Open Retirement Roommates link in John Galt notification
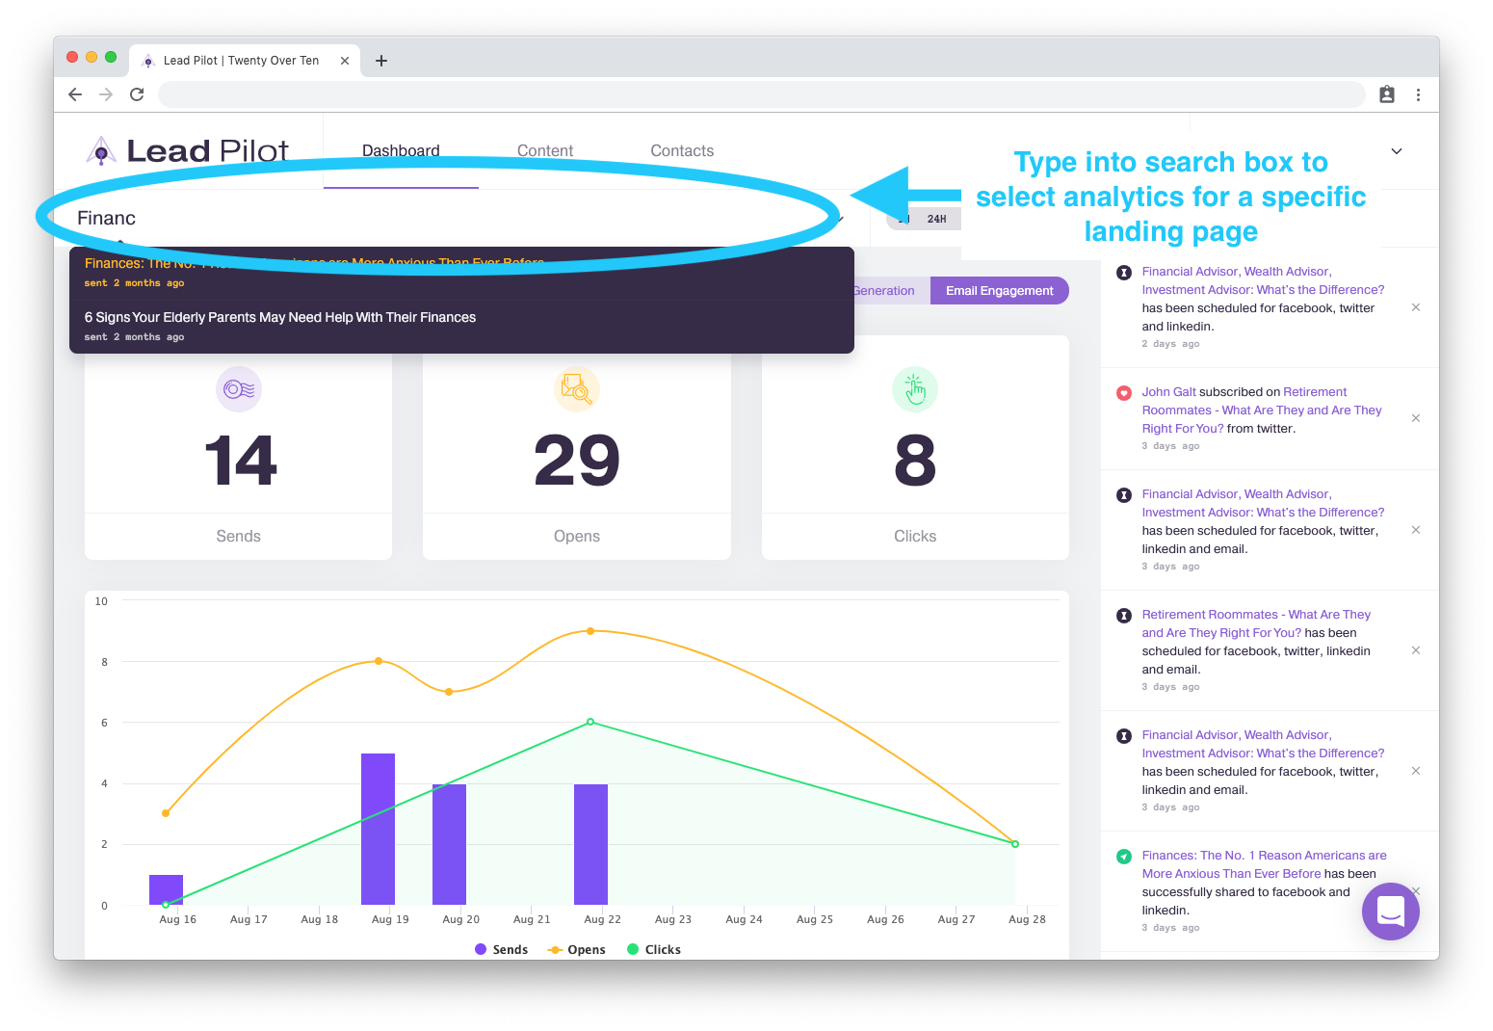1493x1031 pixels. coord(1262,410)
